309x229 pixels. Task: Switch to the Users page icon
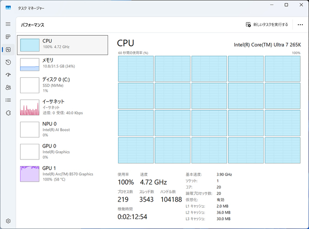(x=8, y=88)
